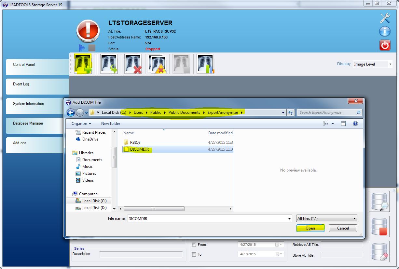The height and width of the screenshot is (269, 399).
Task: Click Users in the breadcrumb path
Action: [x=138, y=112]
